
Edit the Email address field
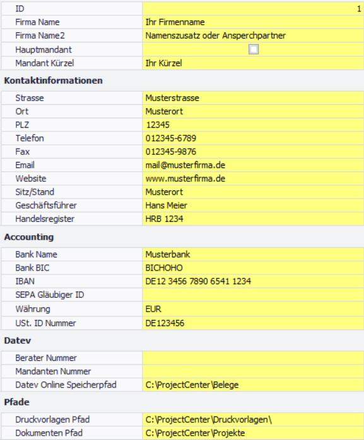pos(253,165)
